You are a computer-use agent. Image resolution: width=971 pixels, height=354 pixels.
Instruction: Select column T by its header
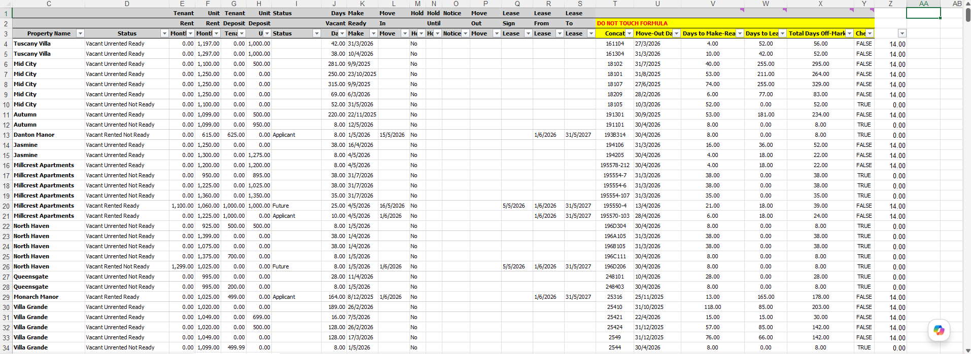click(615, 4)
